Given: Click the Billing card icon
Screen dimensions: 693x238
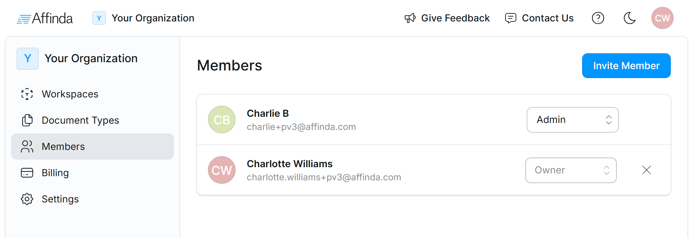Looking at the screenshot, I should point(27,173).
